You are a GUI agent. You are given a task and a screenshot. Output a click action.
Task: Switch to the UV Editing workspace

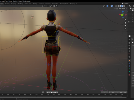(x=20, y=4)
